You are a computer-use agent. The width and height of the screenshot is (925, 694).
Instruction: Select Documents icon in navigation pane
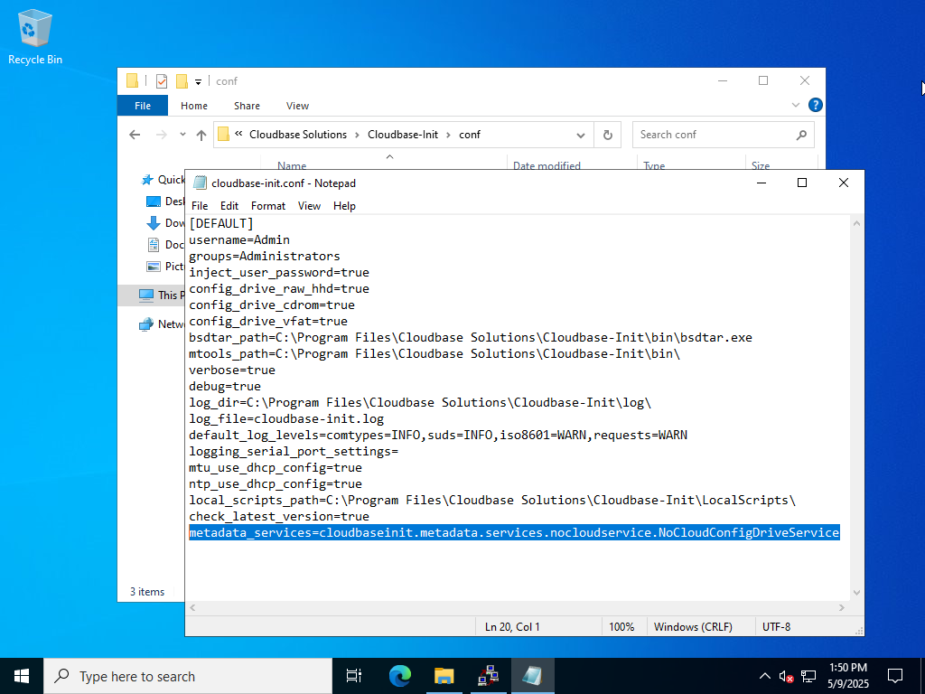[154, 244]
